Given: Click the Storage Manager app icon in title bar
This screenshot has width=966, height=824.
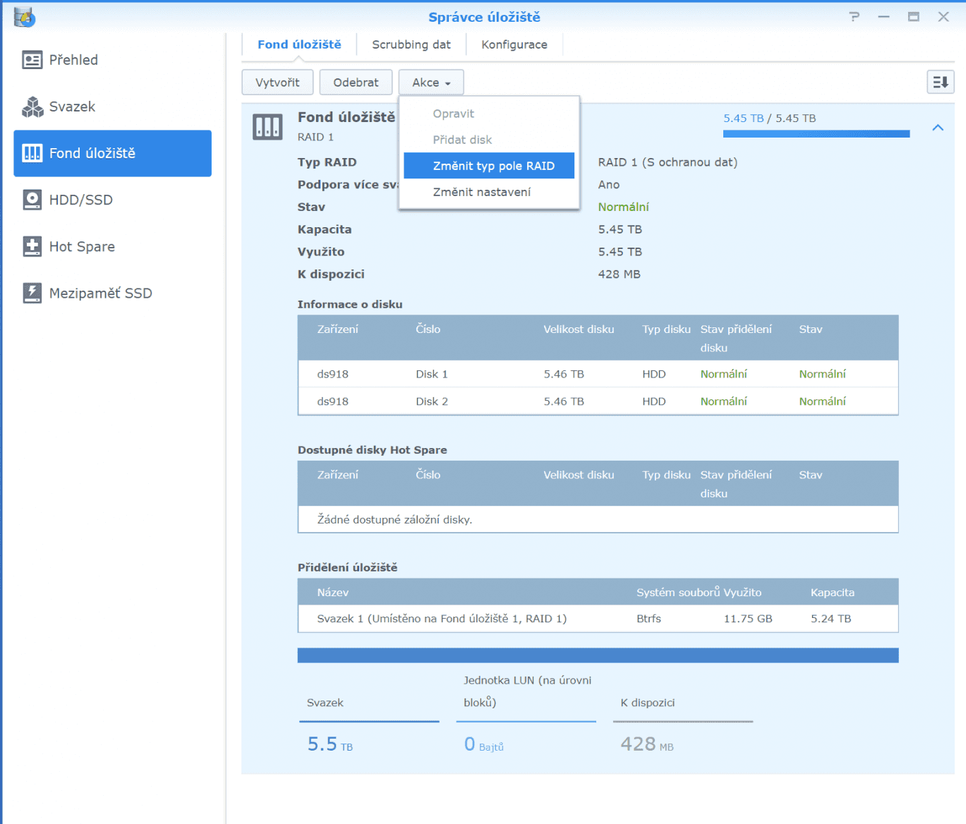Looking at the screenshot, I should coord(24,17).
